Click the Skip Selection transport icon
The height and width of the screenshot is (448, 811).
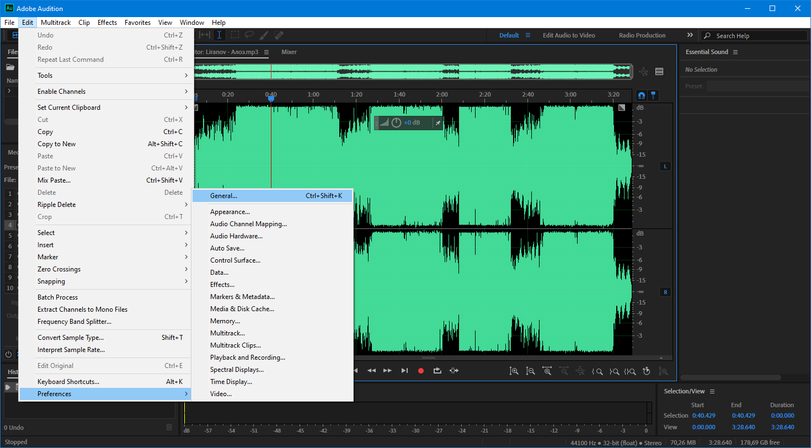pos(454,371)
